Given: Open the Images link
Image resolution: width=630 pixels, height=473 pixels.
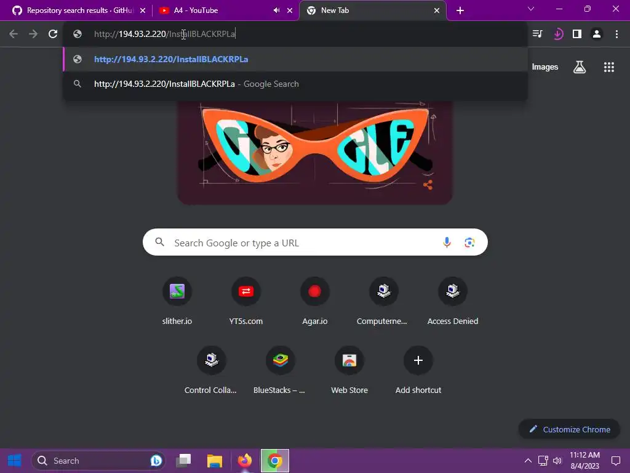Looking at the screenshot, I should [x=545, y=67].
